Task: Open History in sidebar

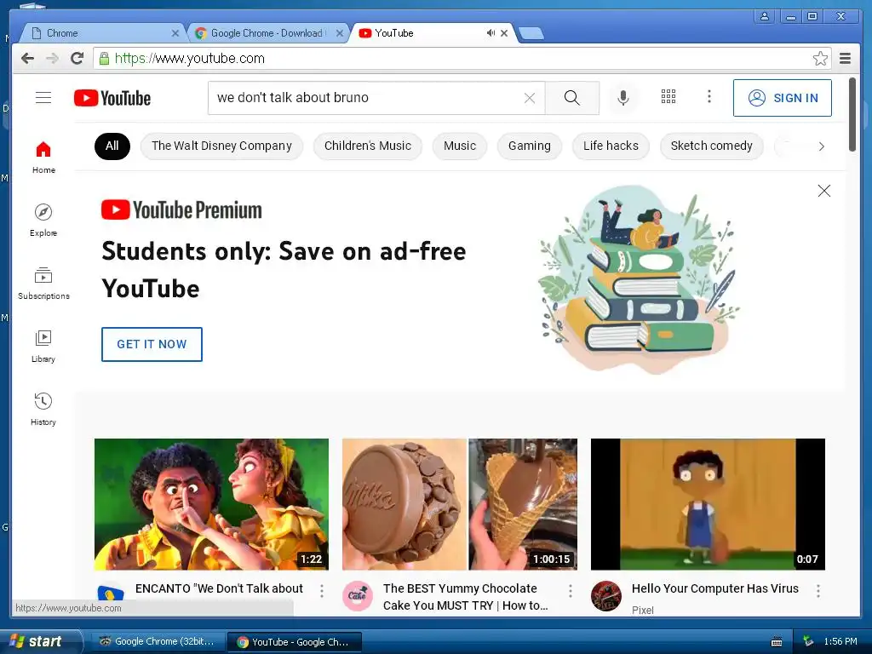Action: (x=43, y=410)
